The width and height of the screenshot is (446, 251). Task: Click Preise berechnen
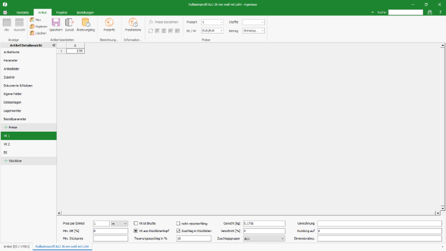point(163,22)
